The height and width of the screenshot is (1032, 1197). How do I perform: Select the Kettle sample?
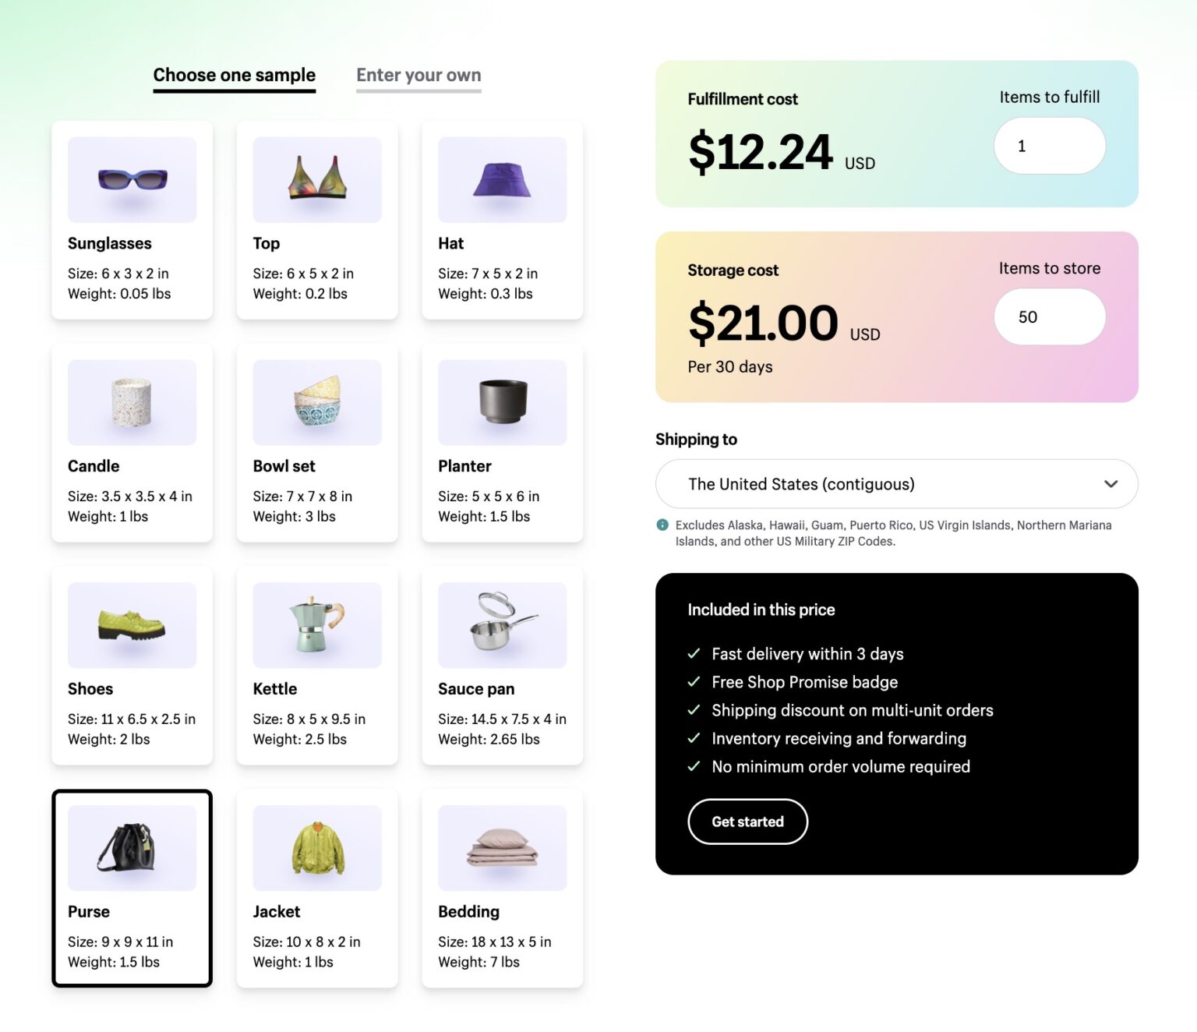pos(316,666)
